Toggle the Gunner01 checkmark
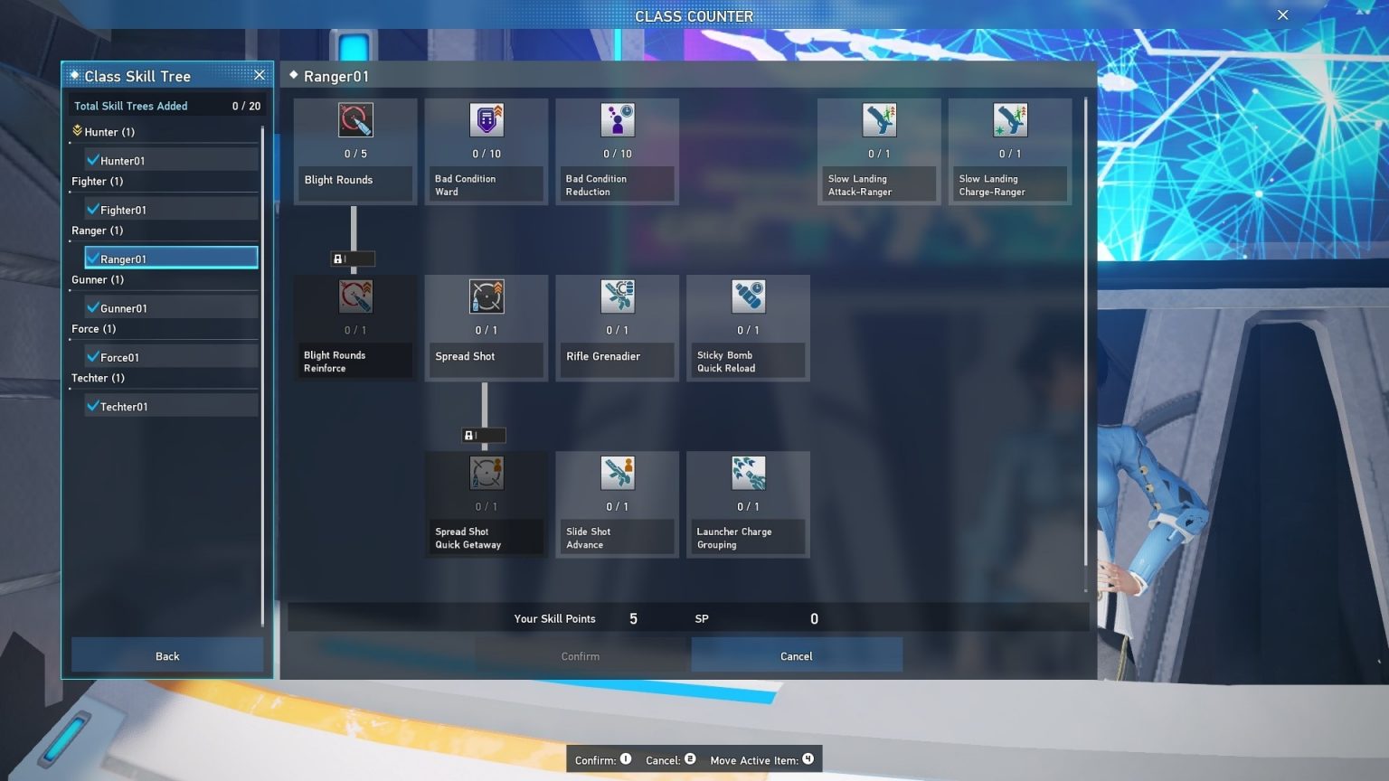1389x781 pixels. (93, 308)
